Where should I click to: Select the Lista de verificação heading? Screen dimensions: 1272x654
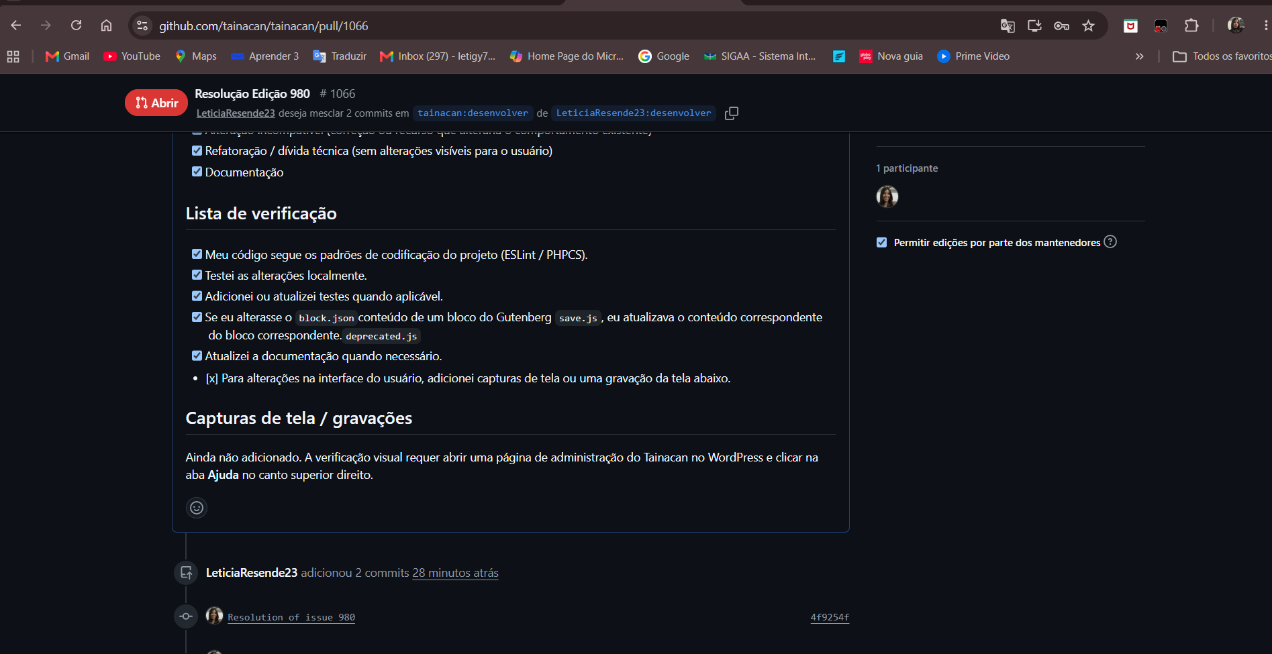click(x=261, y=213)
